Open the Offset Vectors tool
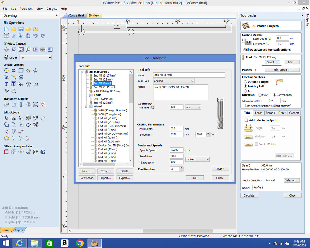 [6, 152]
